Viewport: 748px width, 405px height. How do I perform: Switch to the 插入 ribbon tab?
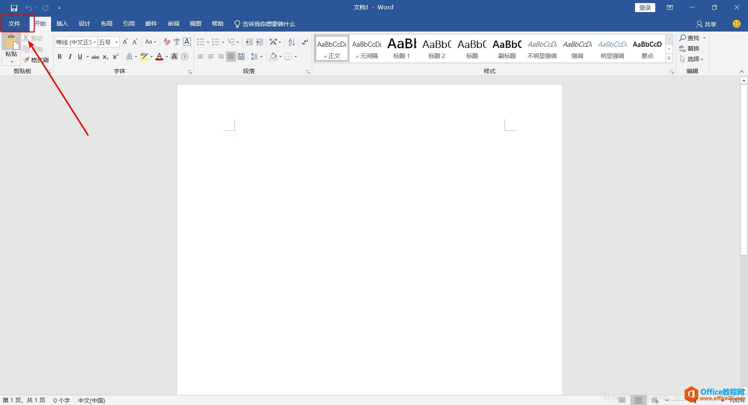62,24
